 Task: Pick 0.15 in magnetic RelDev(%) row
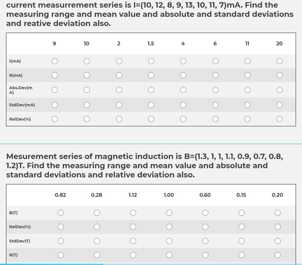point(241,227)
